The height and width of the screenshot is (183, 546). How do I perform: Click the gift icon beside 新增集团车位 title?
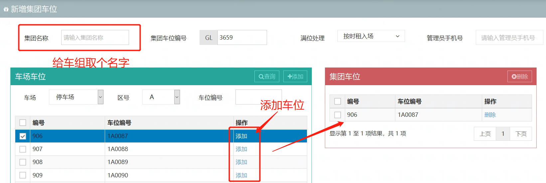pyautogui.click(x=6, y=9)
